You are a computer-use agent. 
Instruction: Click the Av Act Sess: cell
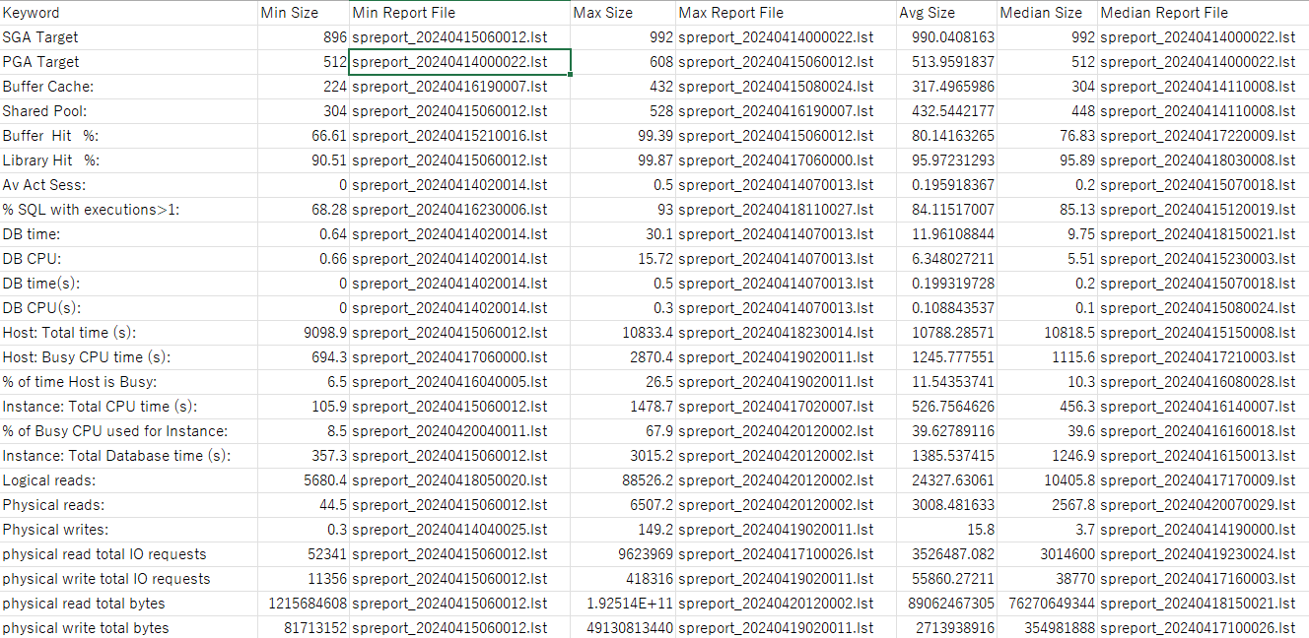click(129, 185)
